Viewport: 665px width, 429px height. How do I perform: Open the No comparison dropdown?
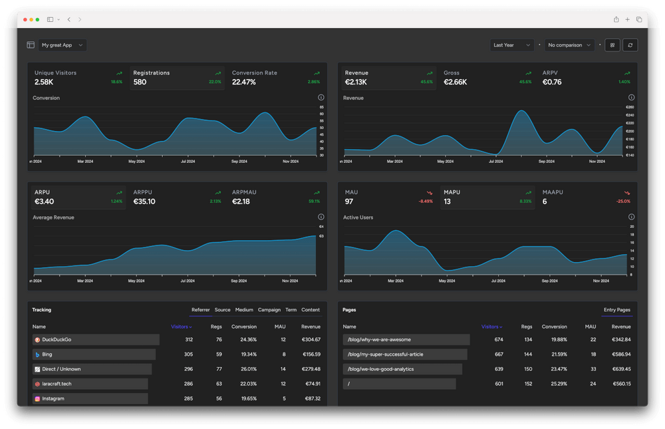click(x=569, y=45)
